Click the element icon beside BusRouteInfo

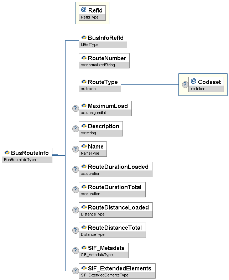(7, 152)
